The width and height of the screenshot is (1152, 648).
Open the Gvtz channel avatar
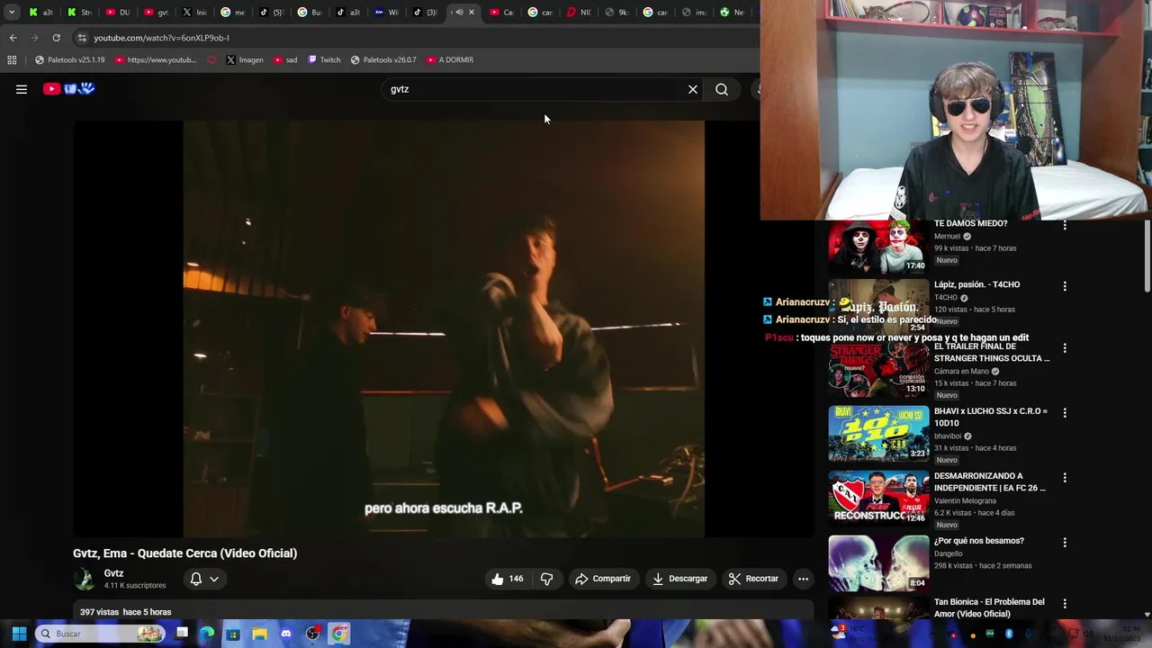point(85,579)
